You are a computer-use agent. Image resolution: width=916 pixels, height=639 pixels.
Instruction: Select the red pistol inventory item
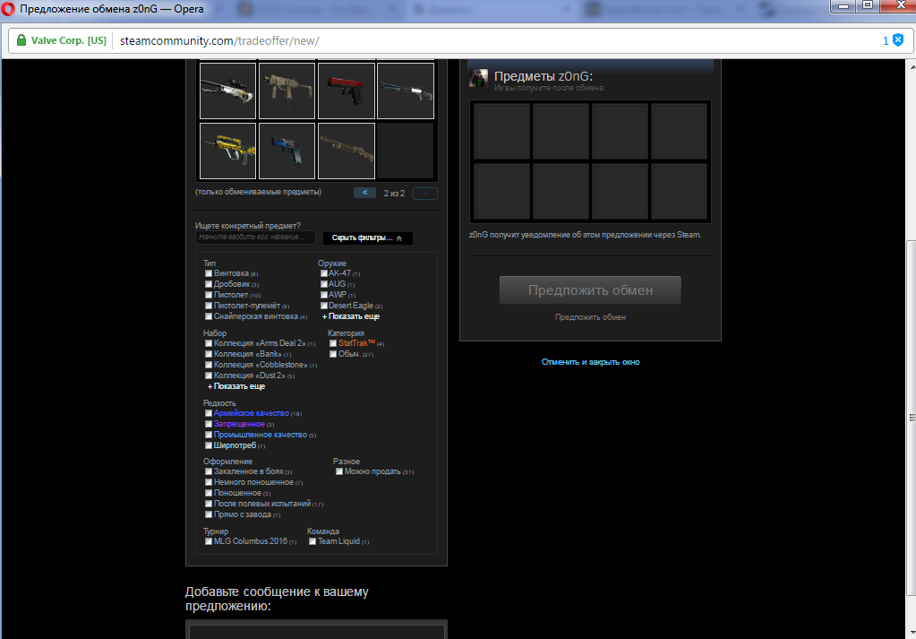pyautogui.click(x=347, y=91)
